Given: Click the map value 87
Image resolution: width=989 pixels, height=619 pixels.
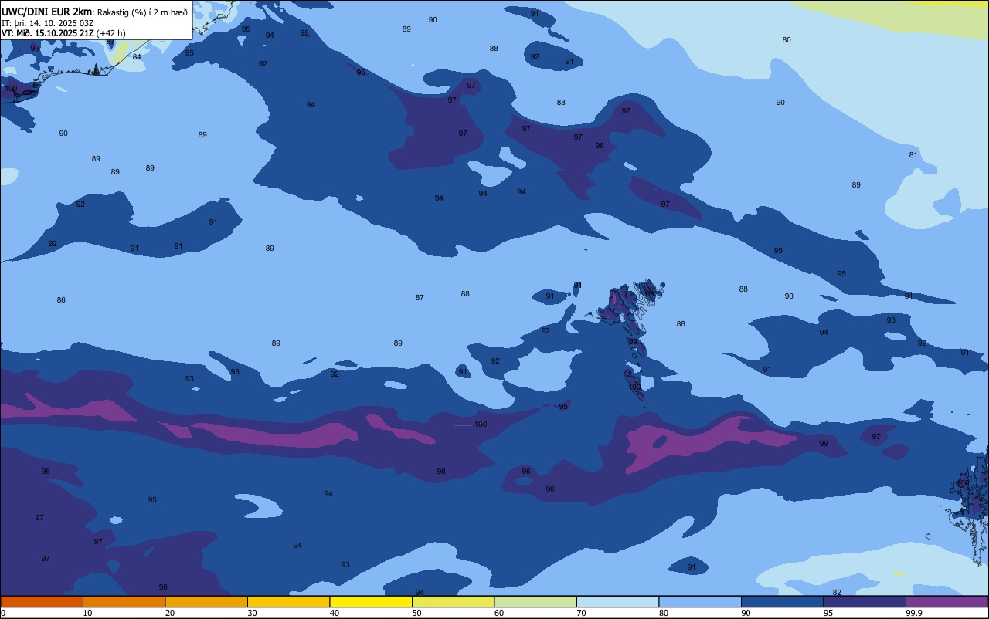Looking at the screenshot, I should pyautogui.click(x=420, y=298).
